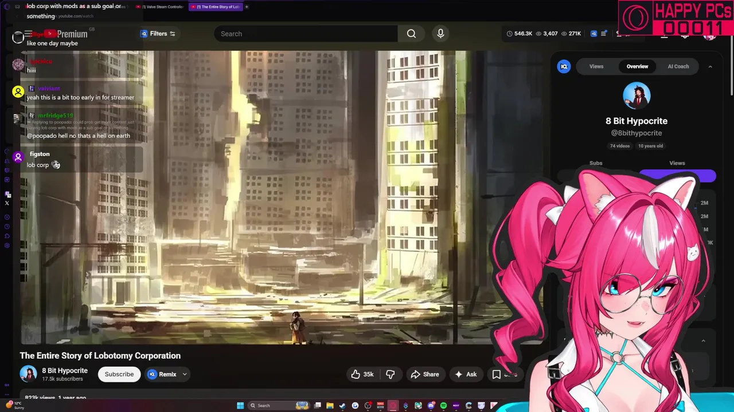
Task: Open the weather widget showing Sunny
Action: [15, 405]
